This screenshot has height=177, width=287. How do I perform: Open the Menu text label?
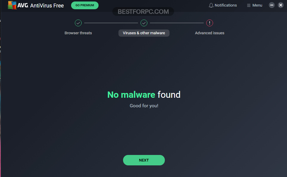(x=257, y=5)
